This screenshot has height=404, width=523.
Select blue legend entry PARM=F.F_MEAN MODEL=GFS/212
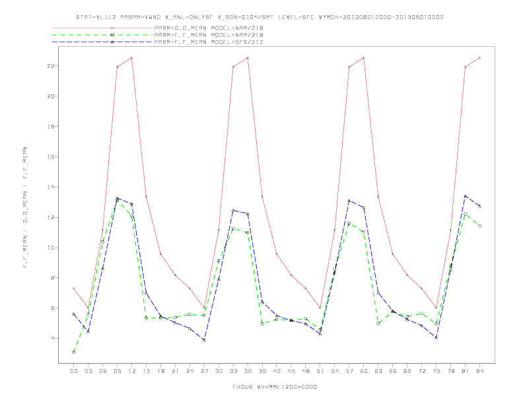pos(209,42)
